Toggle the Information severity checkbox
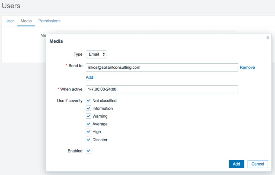This screenshot has width=275, height=175. coord(89,108)
